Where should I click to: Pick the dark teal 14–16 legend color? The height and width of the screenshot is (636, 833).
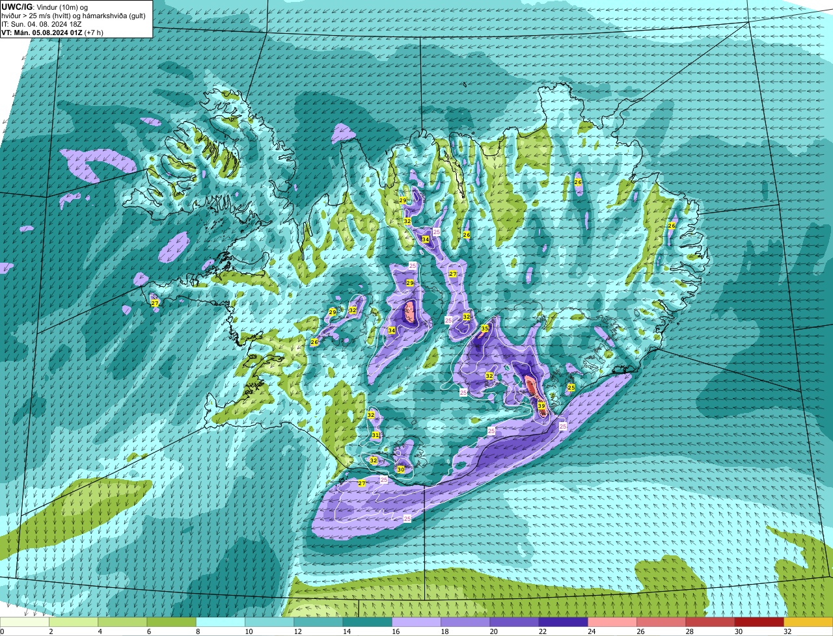pyautogui.click(x=367, y=622)
